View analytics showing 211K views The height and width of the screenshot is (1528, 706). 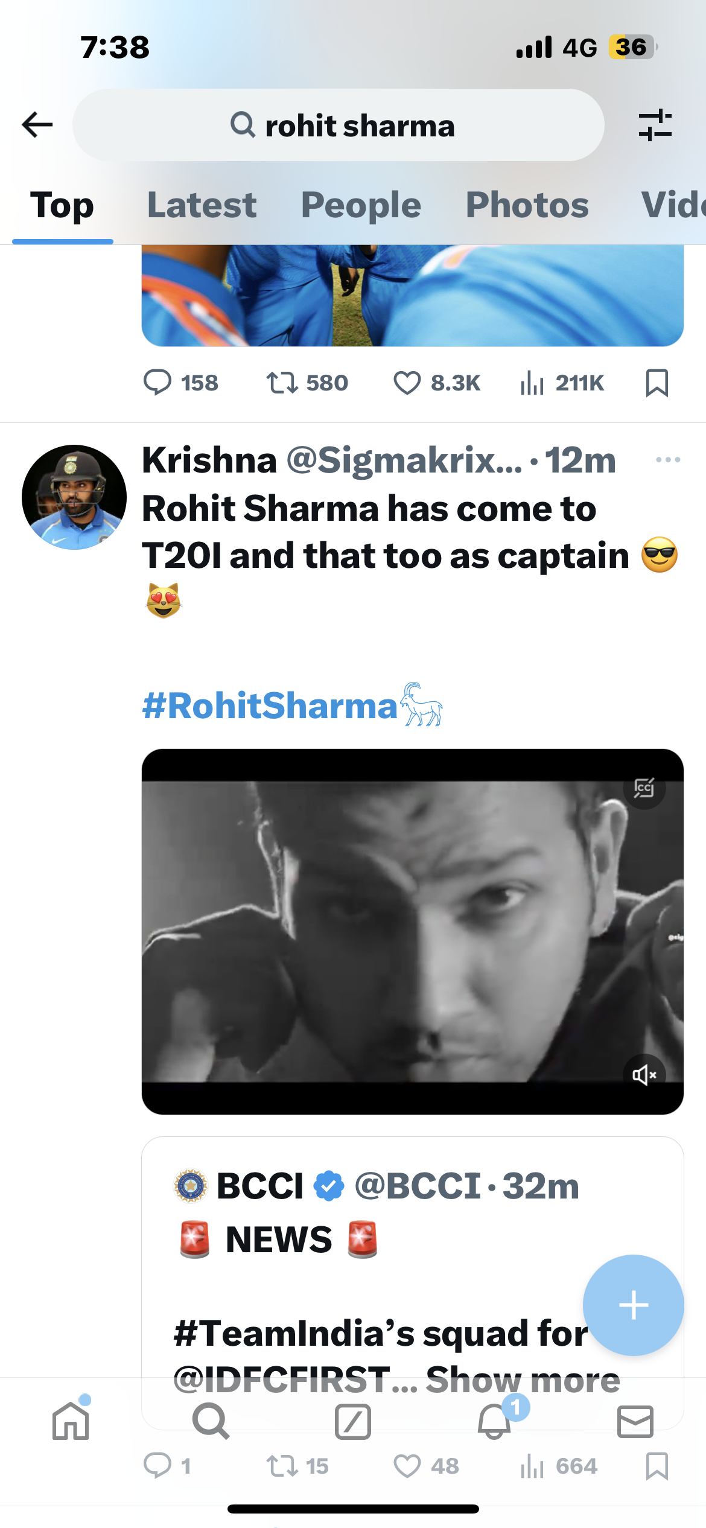532,383
